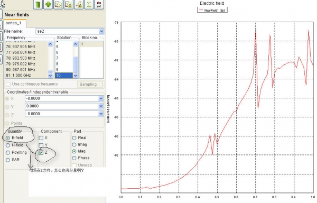Expand the Z coordinate dropdown arrow
The width and height of the screenshot is (317, 203).
pos(101,114)
